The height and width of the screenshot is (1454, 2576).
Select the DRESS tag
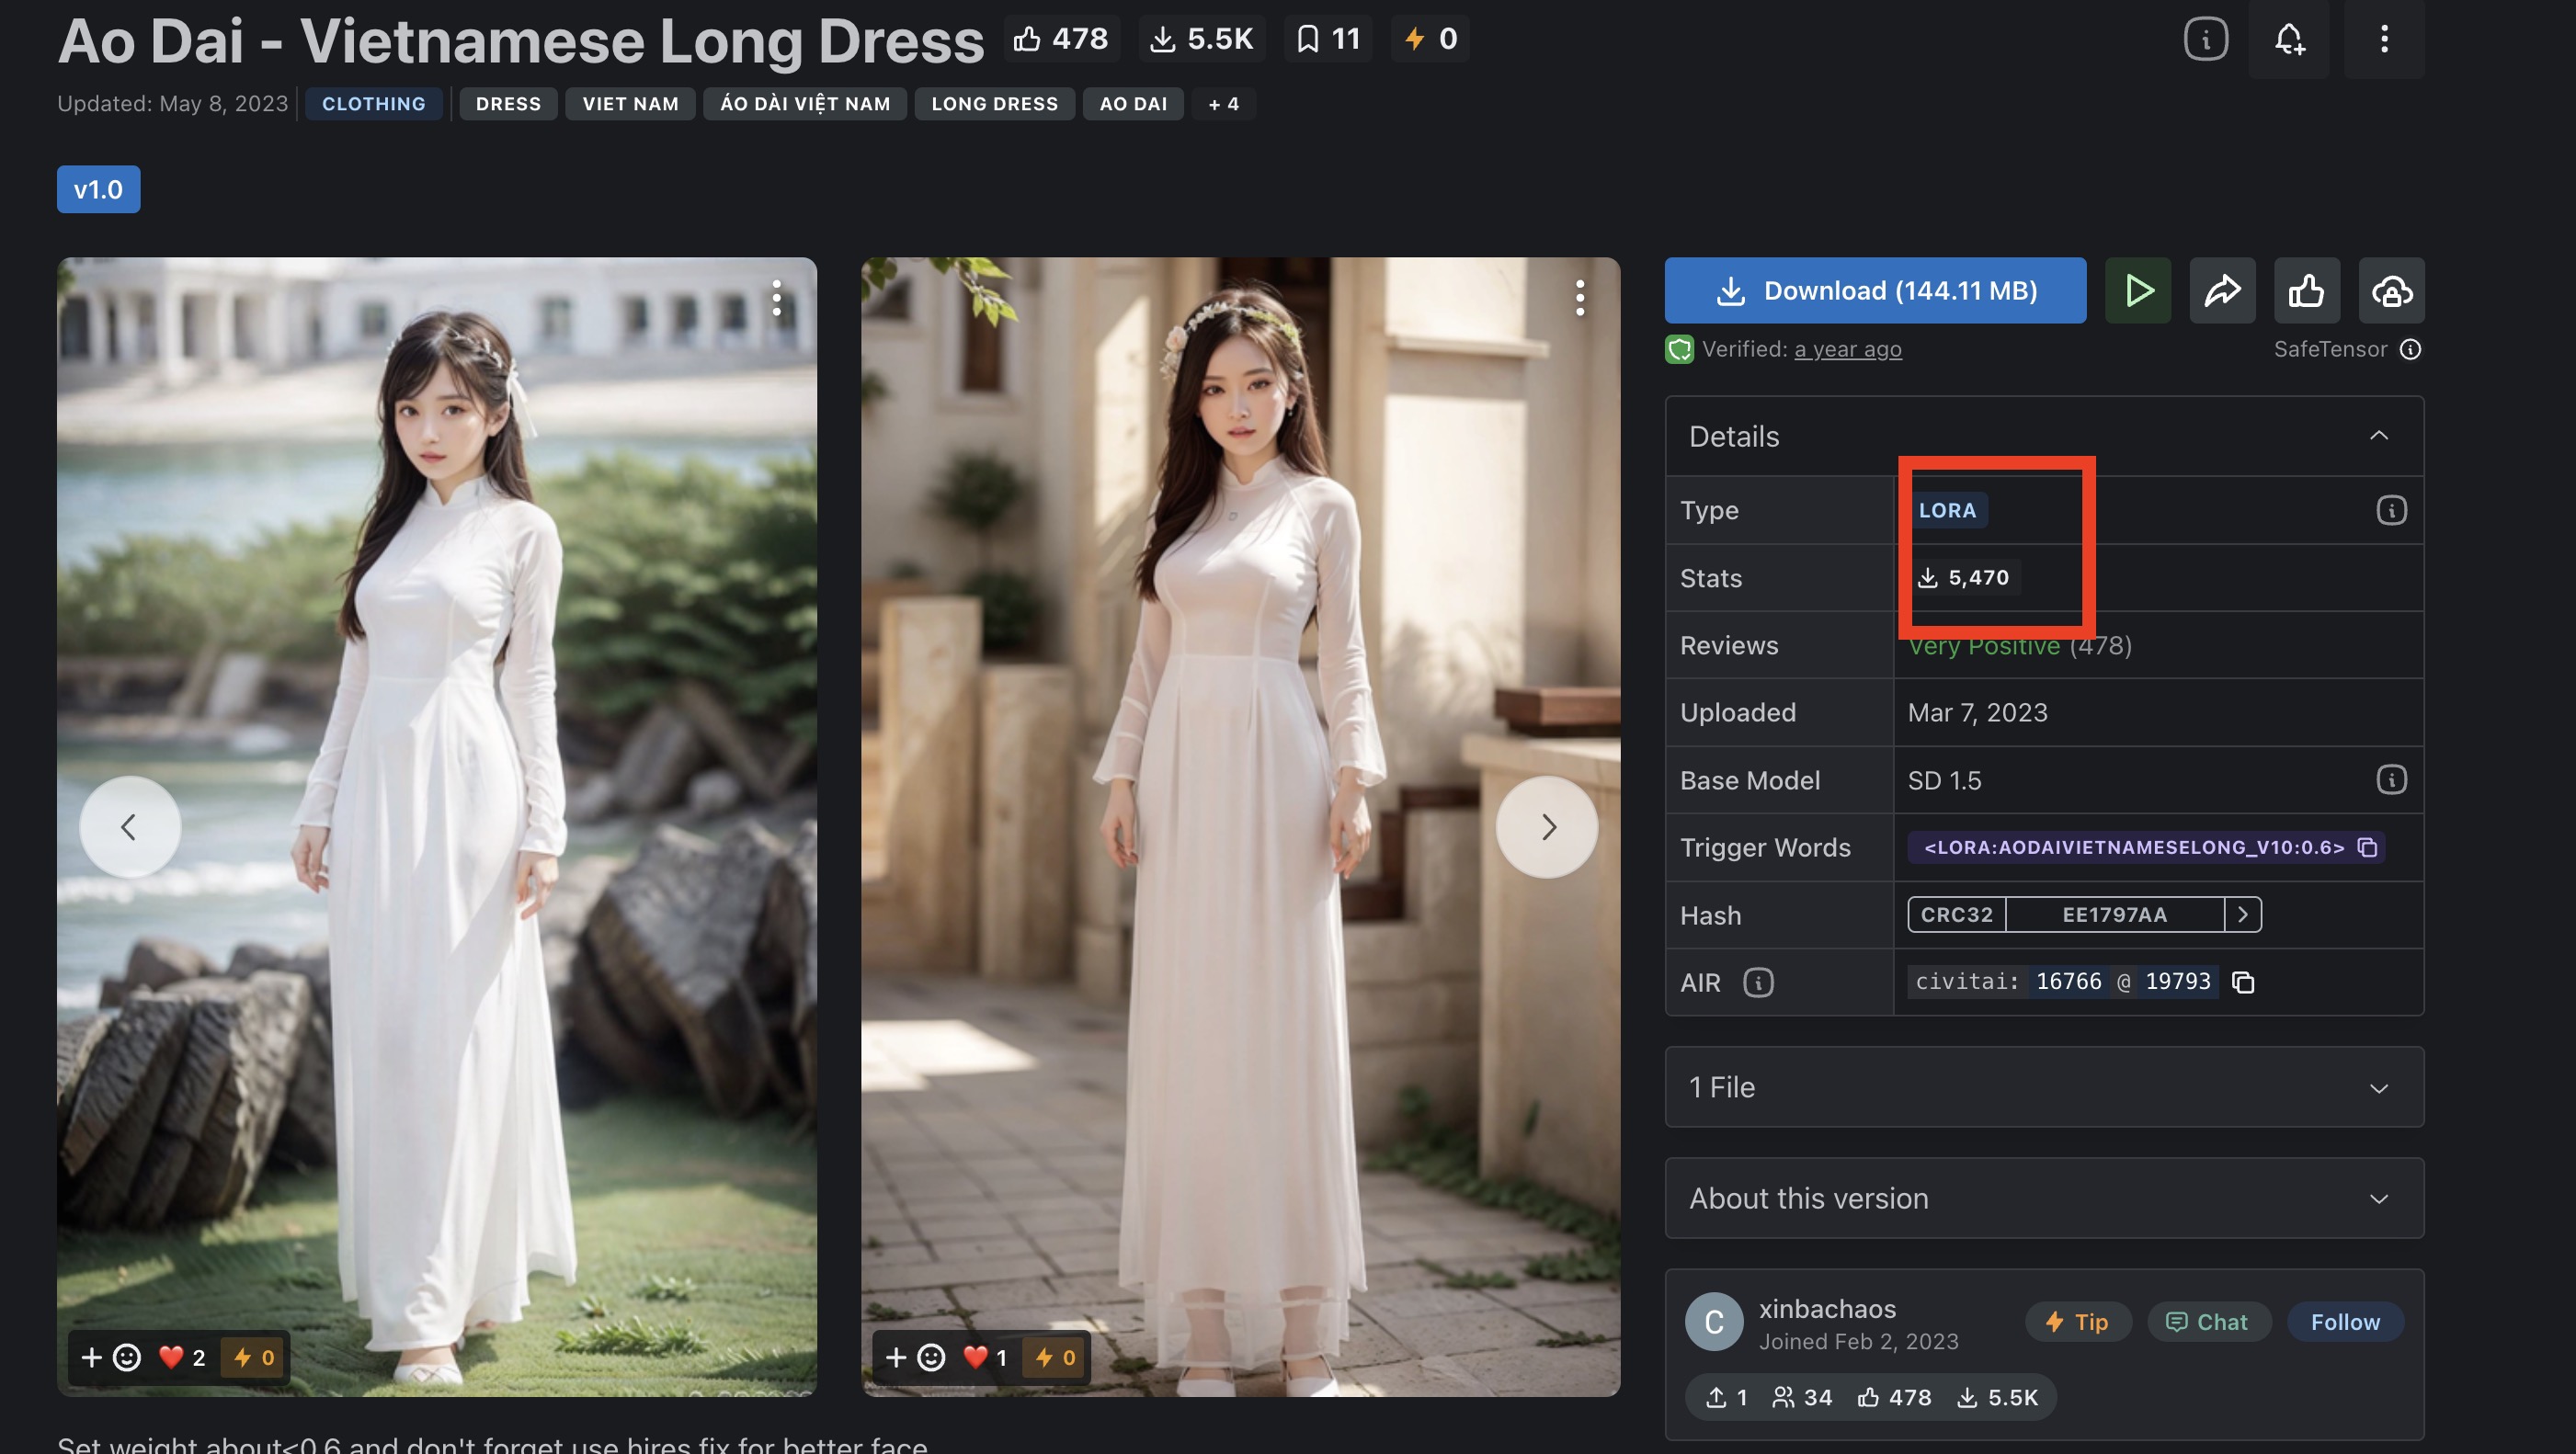(508, 104)
